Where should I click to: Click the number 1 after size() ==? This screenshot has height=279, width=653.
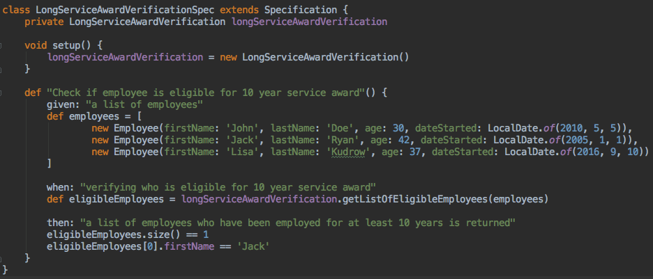(206, 234)
